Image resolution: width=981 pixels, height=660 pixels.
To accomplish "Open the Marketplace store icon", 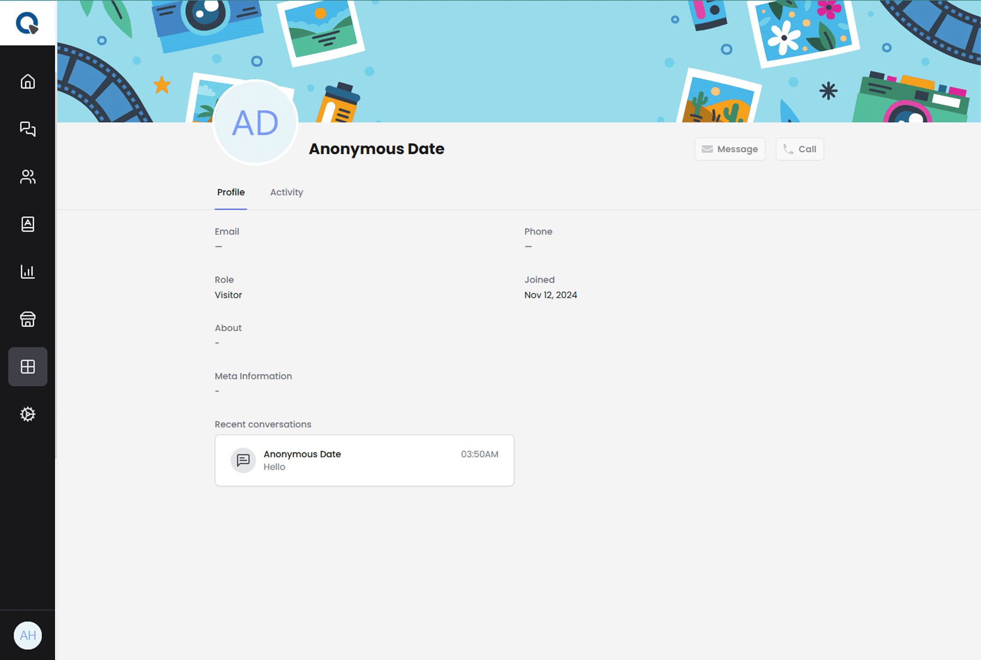I will click(28, 319).
